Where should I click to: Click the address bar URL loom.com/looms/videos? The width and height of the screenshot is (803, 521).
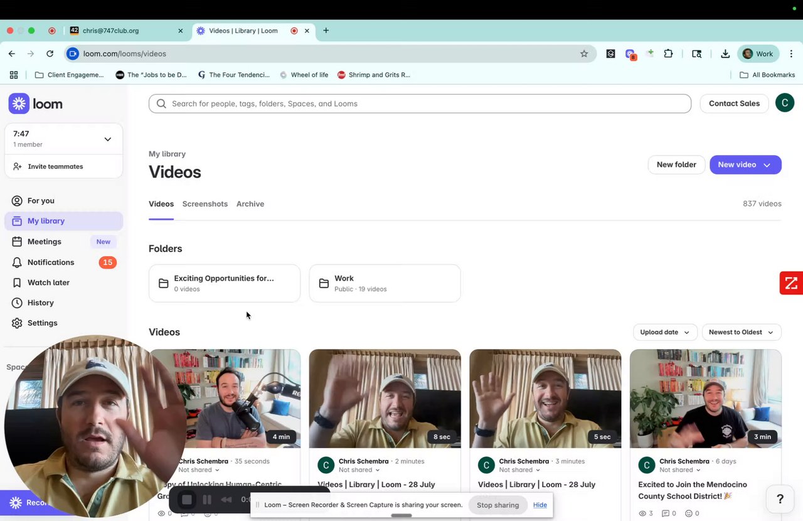point(125,54)
